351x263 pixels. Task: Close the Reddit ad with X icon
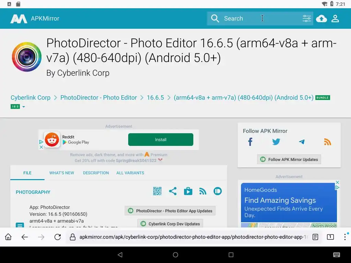click(41, 147)
